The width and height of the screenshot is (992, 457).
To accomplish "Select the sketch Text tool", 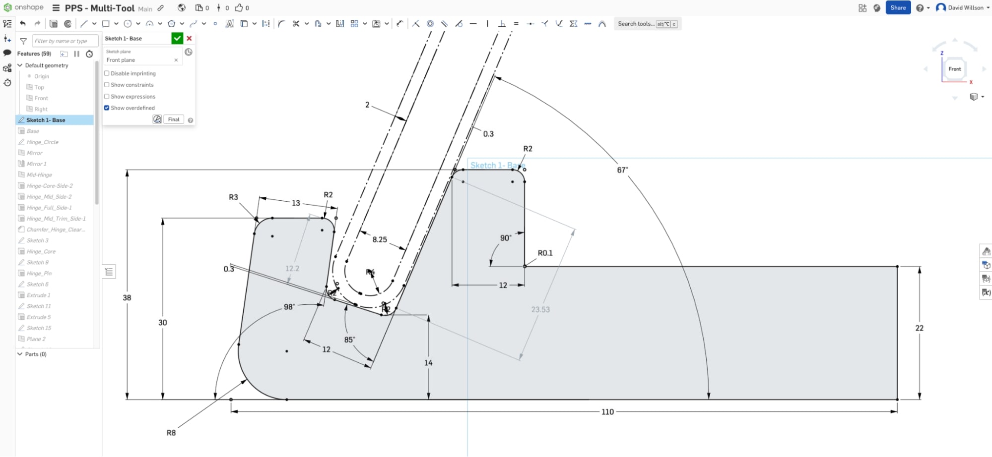I will [229, 23].
